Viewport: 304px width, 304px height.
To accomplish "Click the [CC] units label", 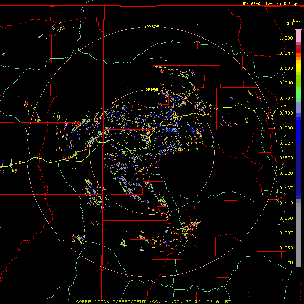I will pos(288,23).
